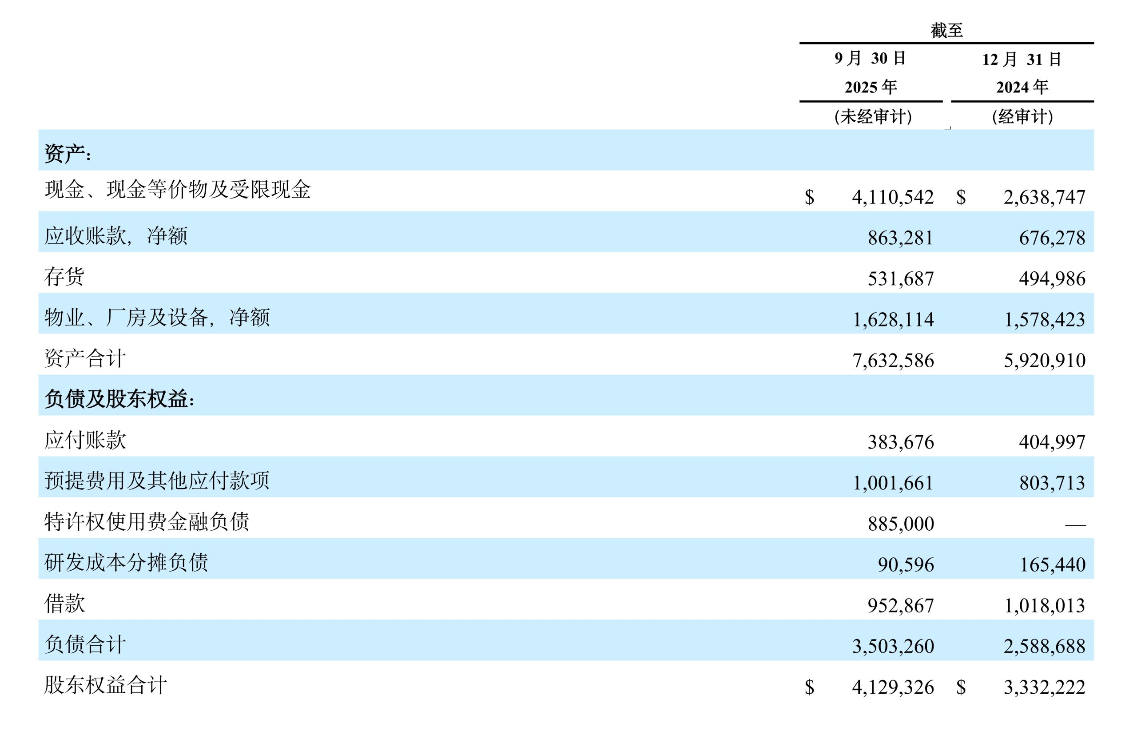Select the 应付账款 row label
1137x731 pixels.
pyautogui.click(x=85, y=440)
